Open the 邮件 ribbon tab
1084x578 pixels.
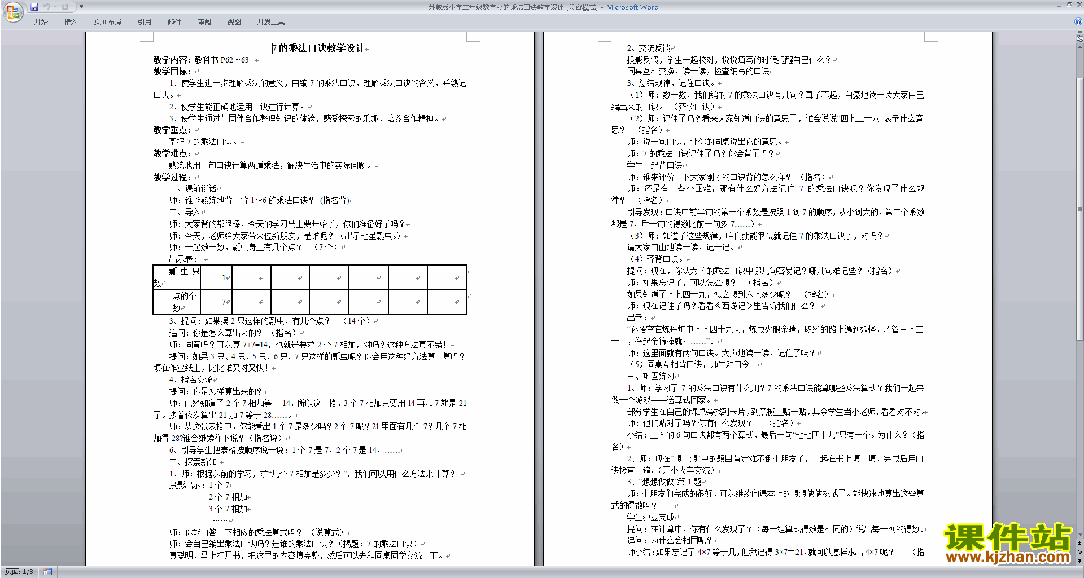(174, 22)
